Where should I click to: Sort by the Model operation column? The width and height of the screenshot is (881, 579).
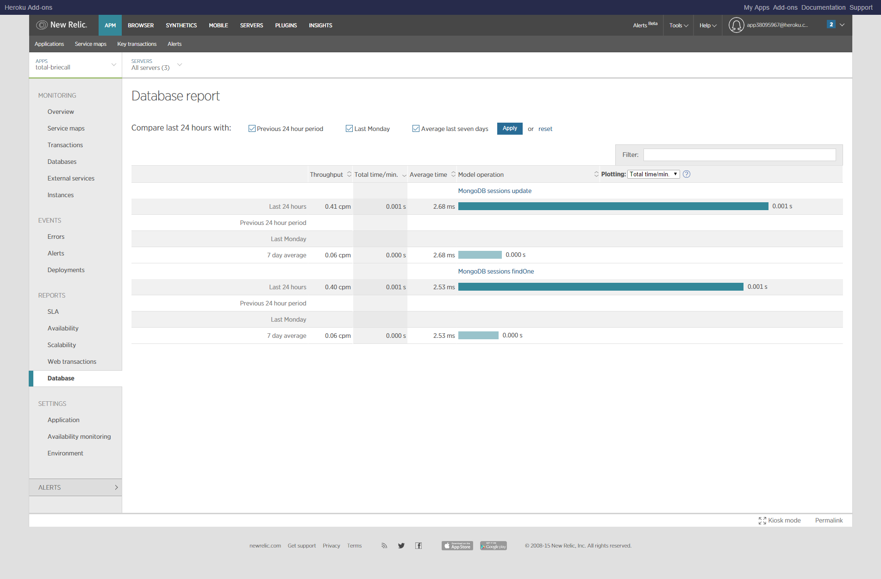[x=528, y=174]
